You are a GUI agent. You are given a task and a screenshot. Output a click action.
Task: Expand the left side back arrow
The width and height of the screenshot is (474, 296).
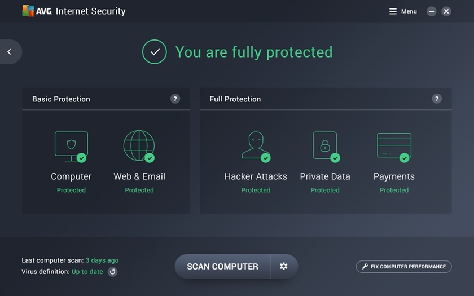[x=10, y=52]
